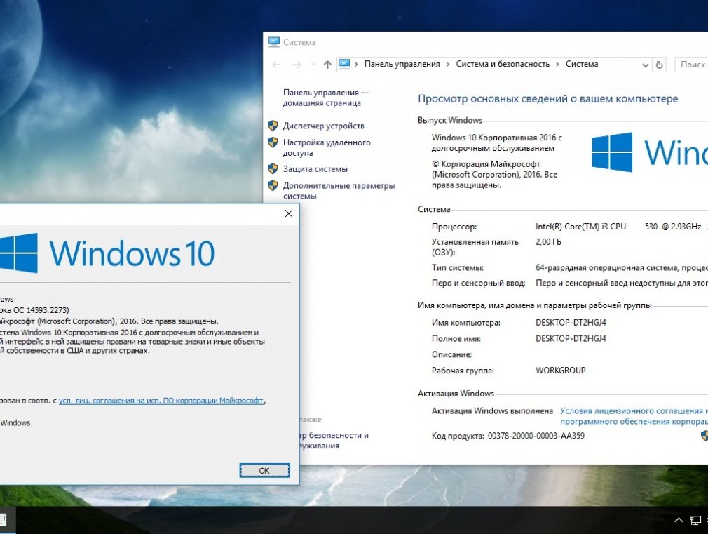708x534 pixels.
Task: Click the Windows logo in System window
Action: [x=612, y=152]
